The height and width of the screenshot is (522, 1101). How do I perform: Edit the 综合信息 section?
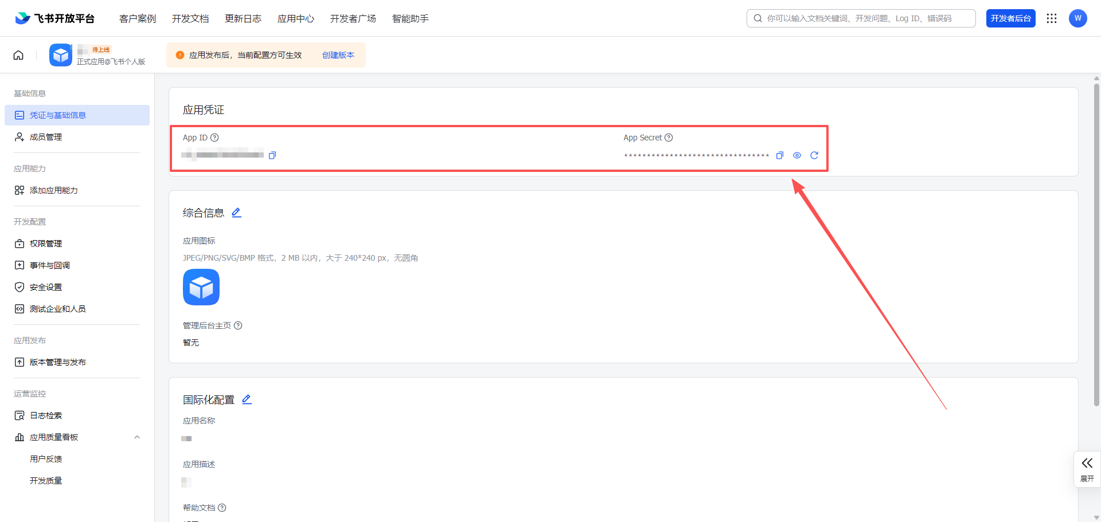click(236, 213)
